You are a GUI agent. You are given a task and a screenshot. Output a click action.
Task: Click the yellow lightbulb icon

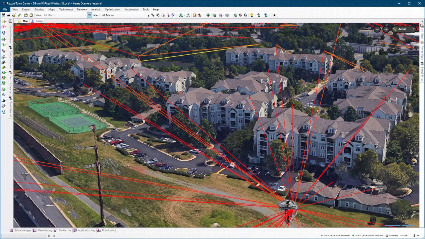click(x=252, y=15)
